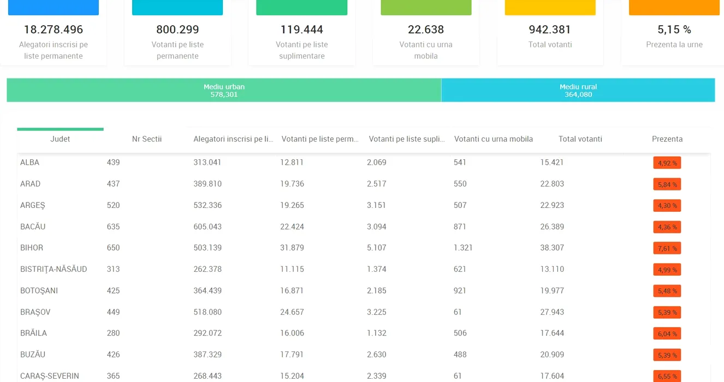Select the Mediu rural bar segment
Viewport: 724px width, 382px height.
(578, 90)
